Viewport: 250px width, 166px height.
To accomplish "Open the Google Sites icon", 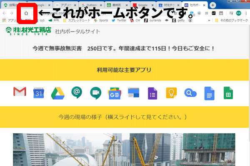I will 133,93.
